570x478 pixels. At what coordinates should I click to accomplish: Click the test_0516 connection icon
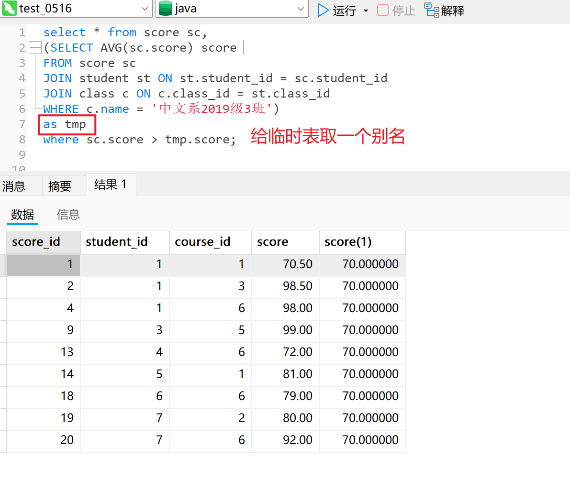[x=9, y=8]
